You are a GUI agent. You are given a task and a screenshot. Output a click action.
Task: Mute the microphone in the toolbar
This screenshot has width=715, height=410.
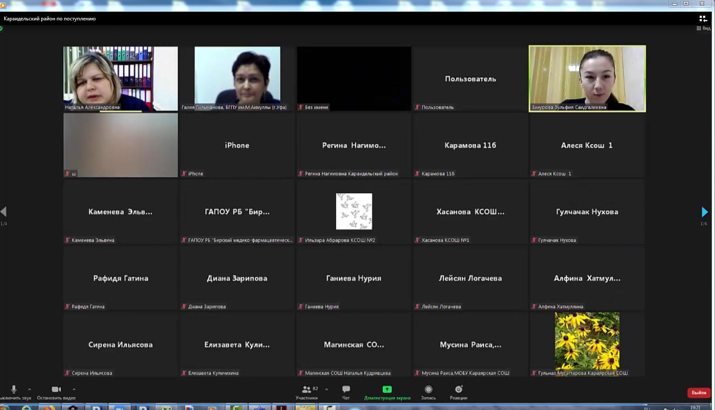click(x=14, y=390)
